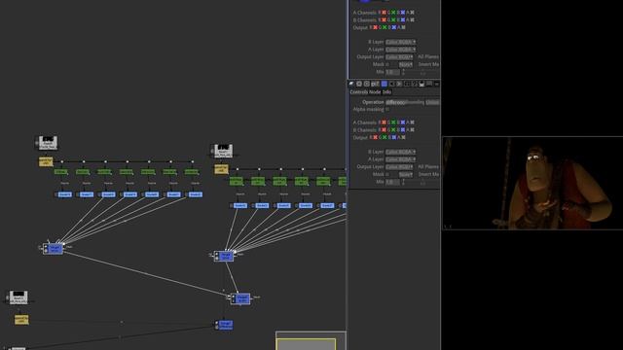This screenshot has width=623, height=350.
Task: Select the last green node in the left chain
Action: tap(192, 172)
